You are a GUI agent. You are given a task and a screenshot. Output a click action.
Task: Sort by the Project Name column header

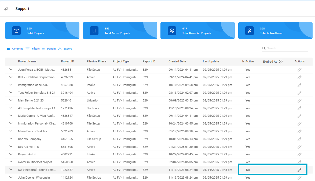(x=27, y=62)
